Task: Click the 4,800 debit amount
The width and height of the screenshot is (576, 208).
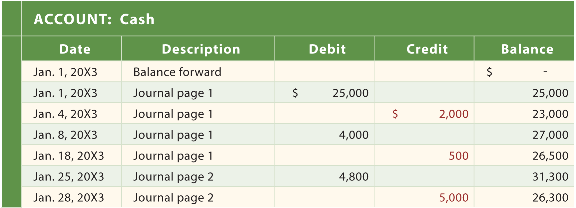Action: click(353, 177)
